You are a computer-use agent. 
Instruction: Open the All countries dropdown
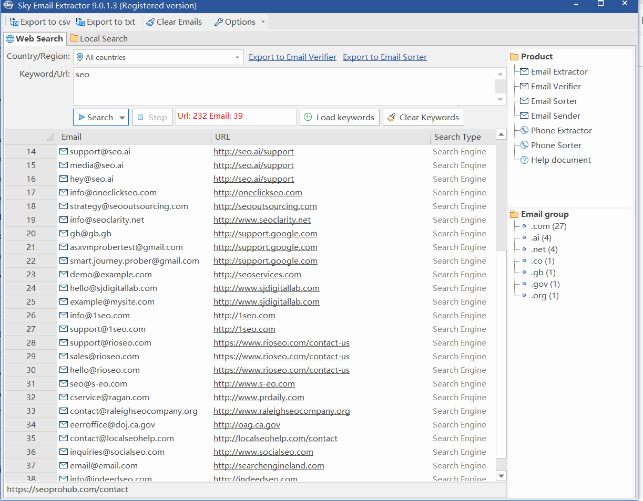point(158,57)
